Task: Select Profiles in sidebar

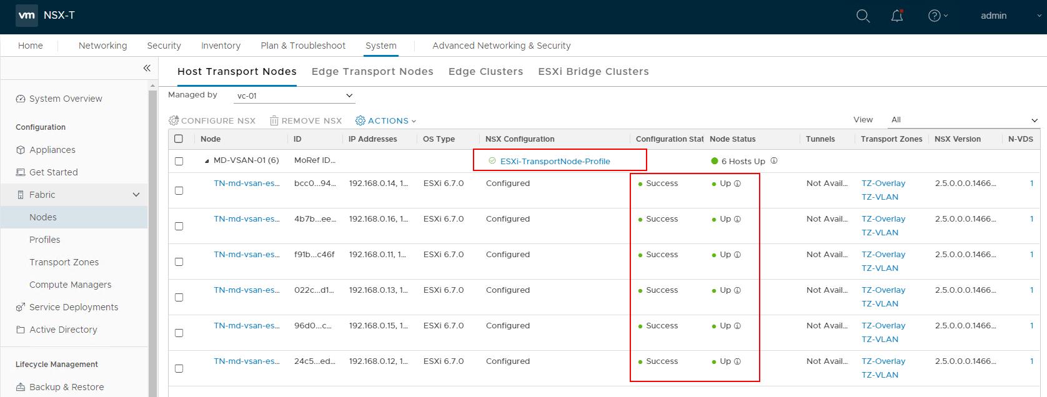Action: tap(45, 240)
